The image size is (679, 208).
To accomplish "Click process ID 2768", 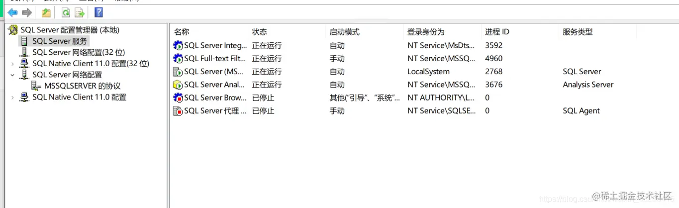I will coord(493,72).
